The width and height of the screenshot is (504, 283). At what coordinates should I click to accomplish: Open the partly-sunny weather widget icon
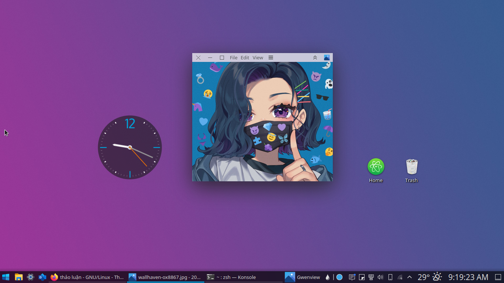[x=437, y=277]
